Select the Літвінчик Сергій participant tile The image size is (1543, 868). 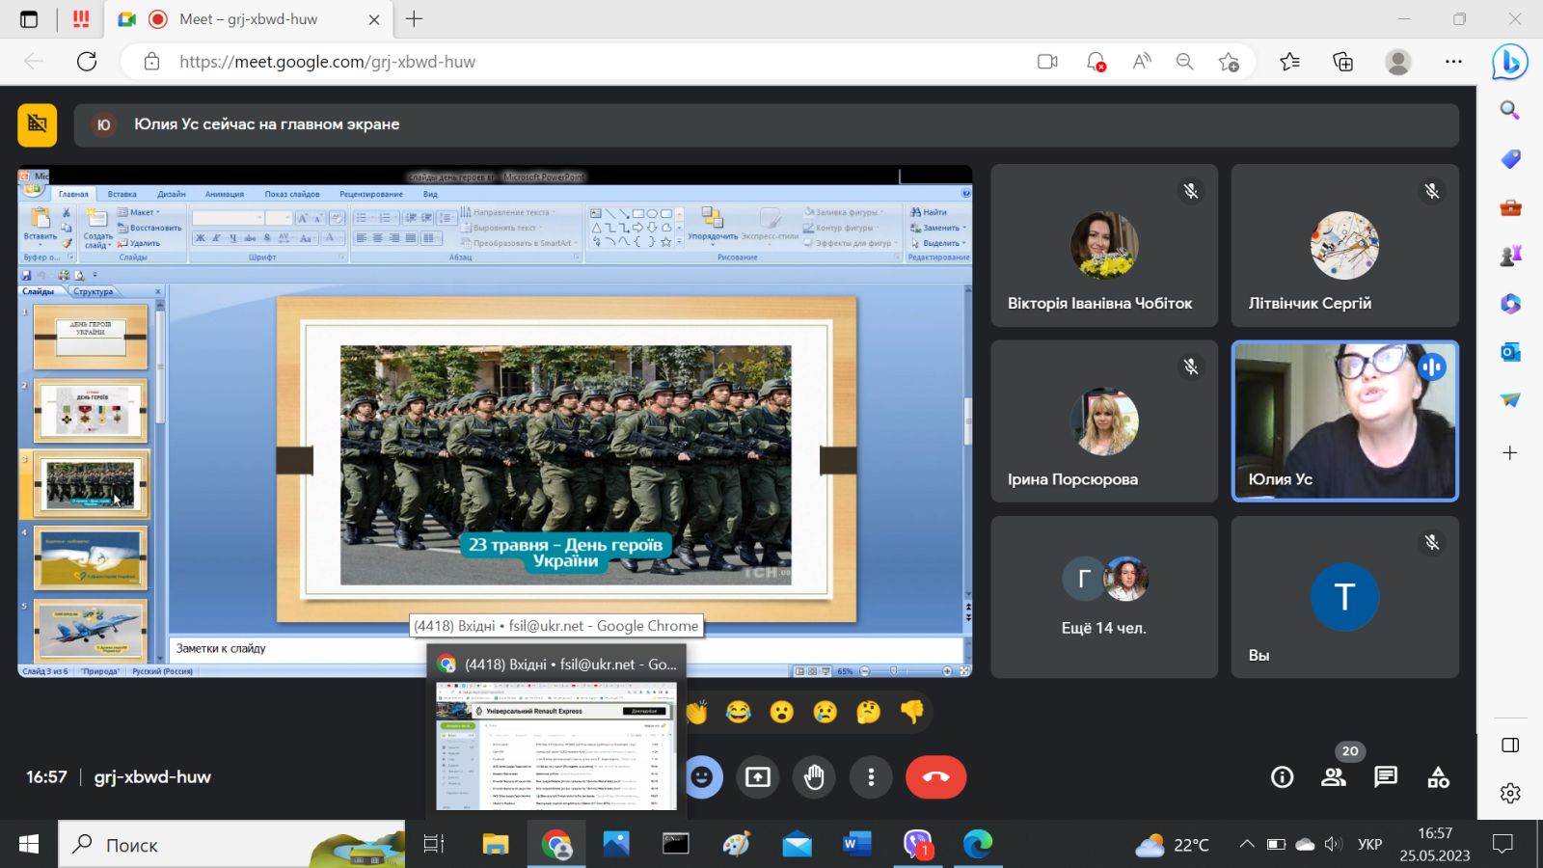click(1344, 245)
